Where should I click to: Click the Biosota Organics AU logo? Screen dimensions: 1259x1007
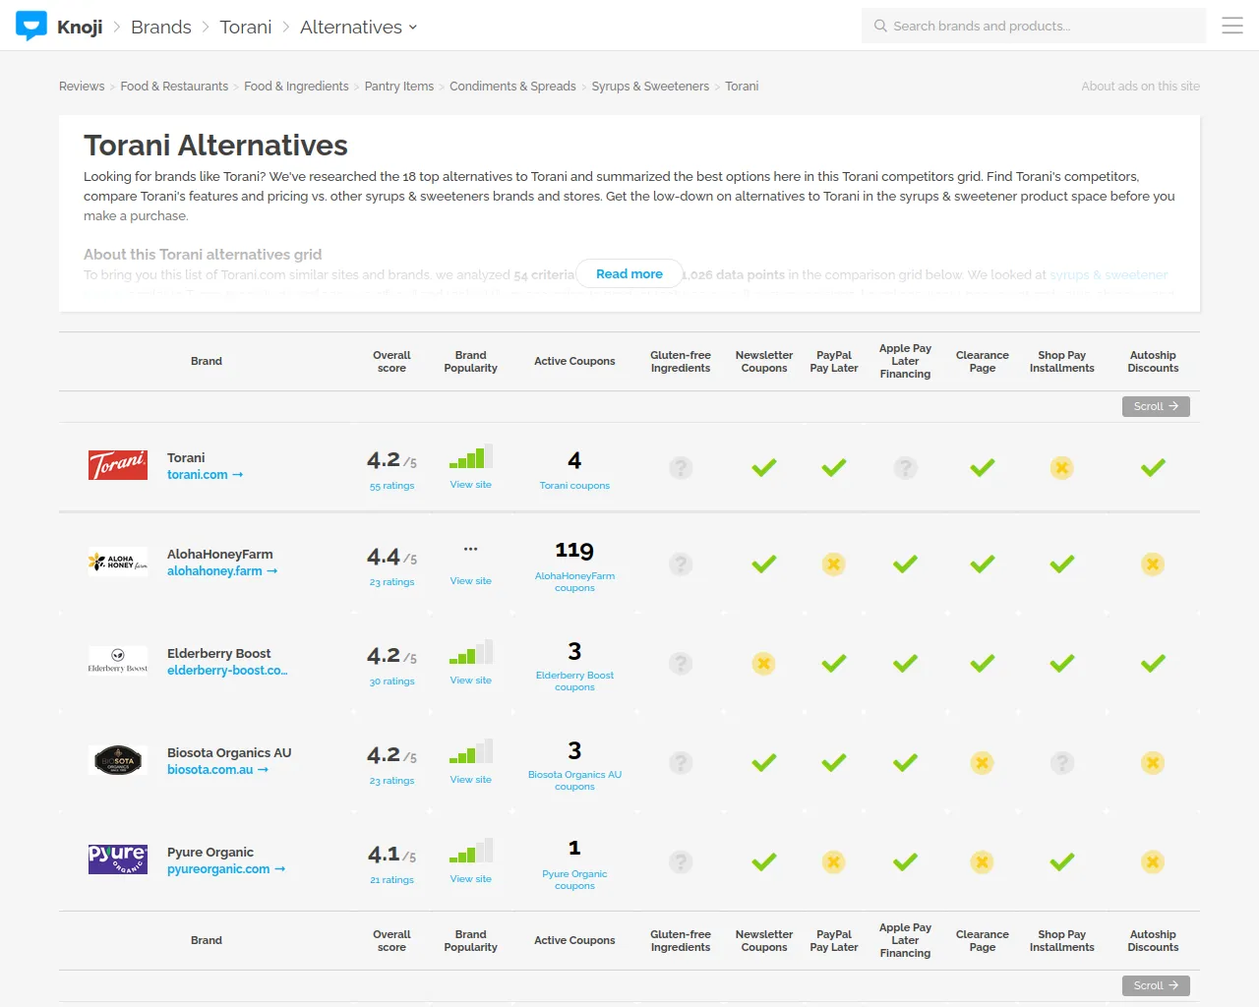117,760
